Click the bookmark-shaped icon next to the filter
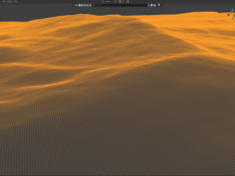235x176 pixels. (x=151, y=5)
